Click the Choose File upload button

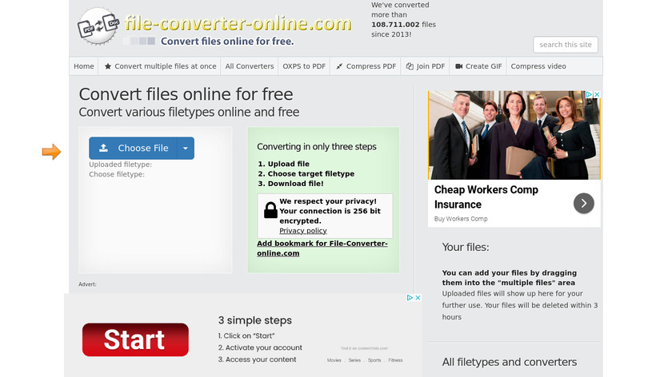click(x=133, y=148)
